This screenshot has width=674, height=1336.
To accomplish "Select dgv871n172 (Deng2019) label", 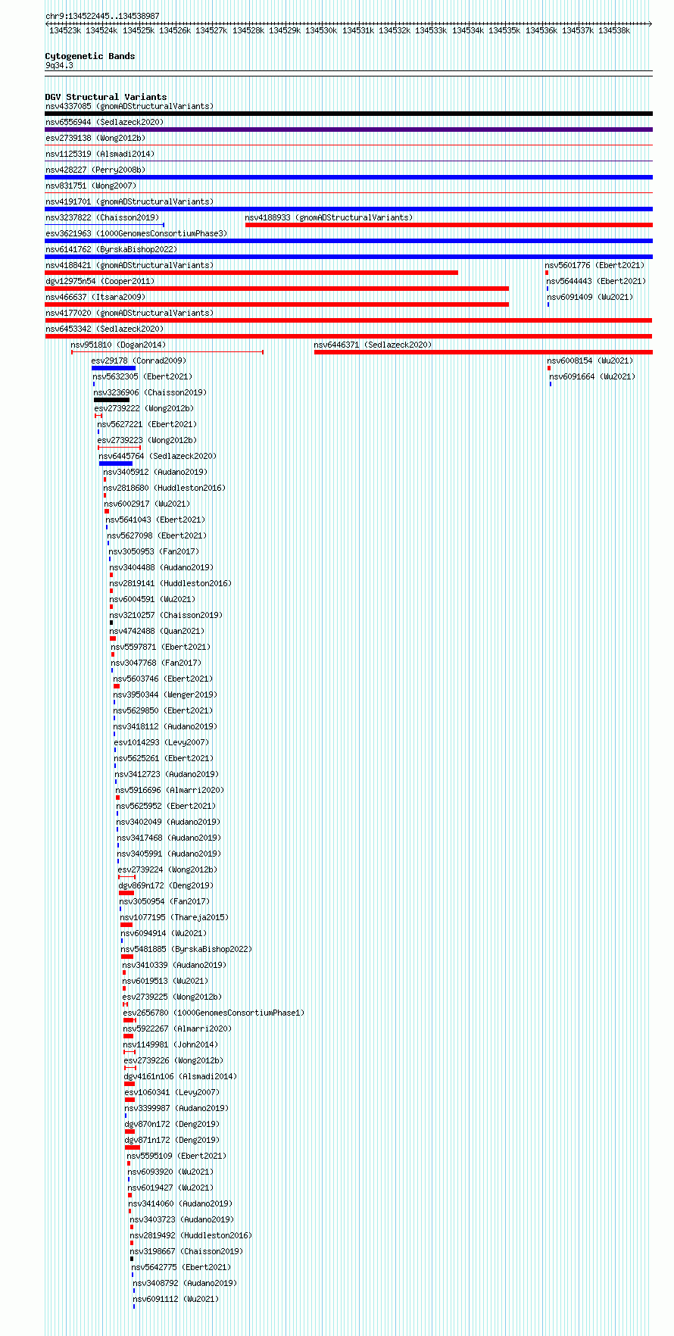I will coord(173,1141).
